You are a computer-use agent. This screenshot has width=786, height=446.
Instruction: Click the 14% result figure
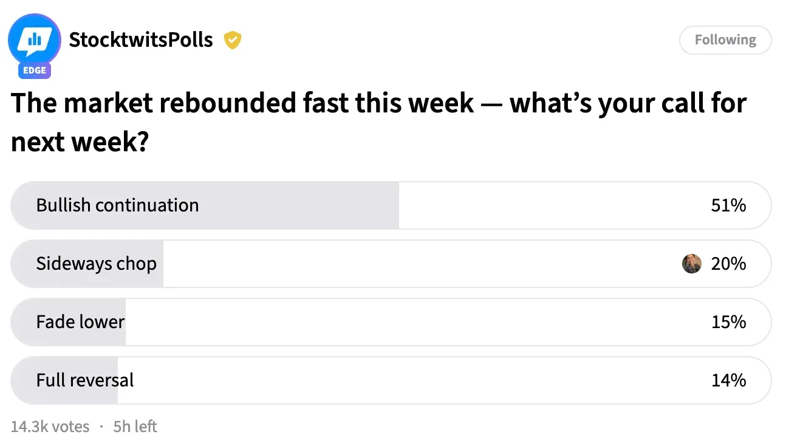pyautogui.click(x=728, y=380)
